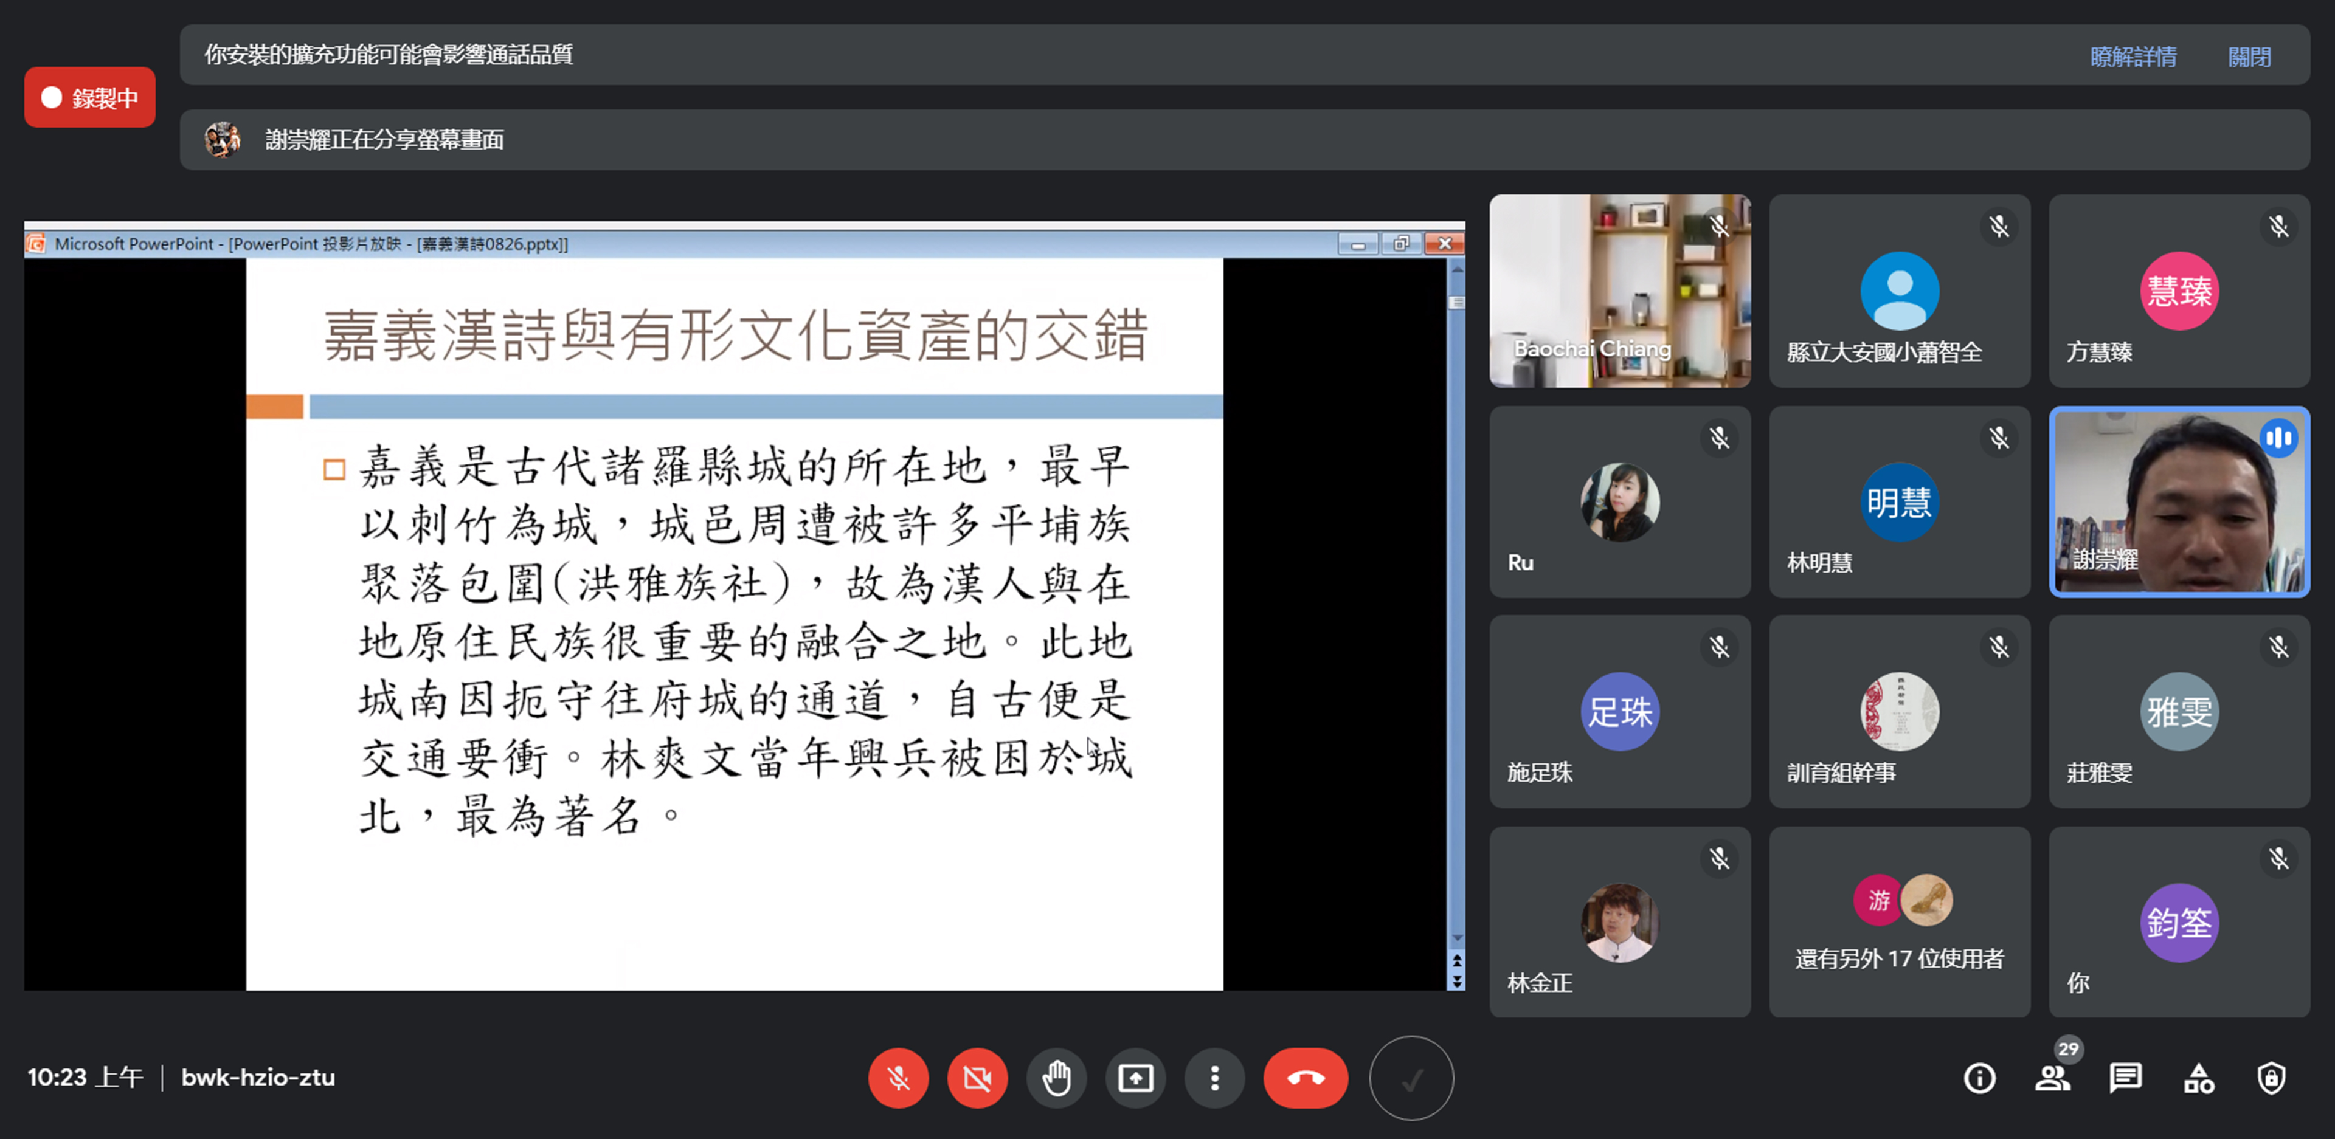Show the participants list with 29 people
This screenshot has height=1139, width=2335.
[2052, 1078]
